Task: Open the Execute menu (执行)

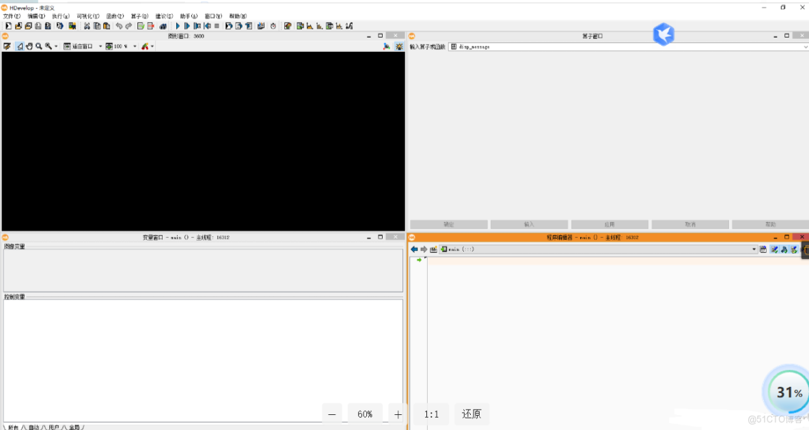Action: click(x=60, y=16)
